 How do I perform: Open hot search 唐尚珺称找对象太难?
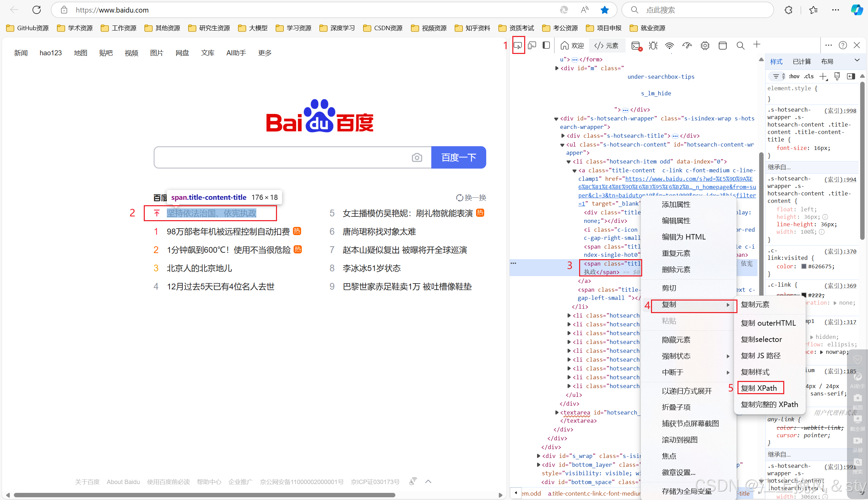click(x=379, y=232)
